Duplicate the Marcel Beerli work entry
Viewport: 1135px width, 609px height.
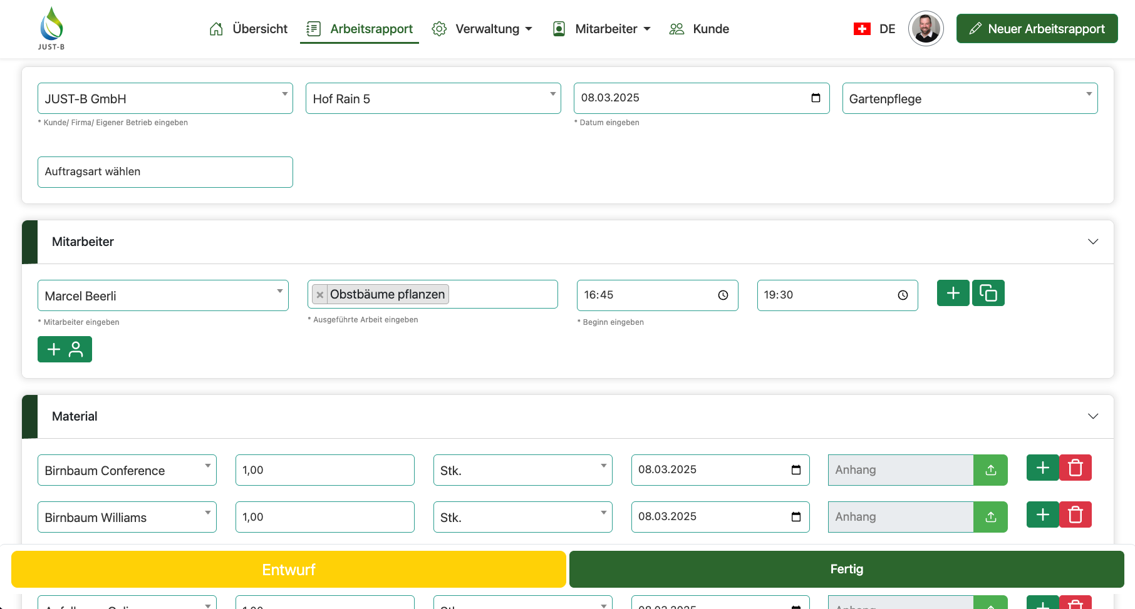coord(988,293)
